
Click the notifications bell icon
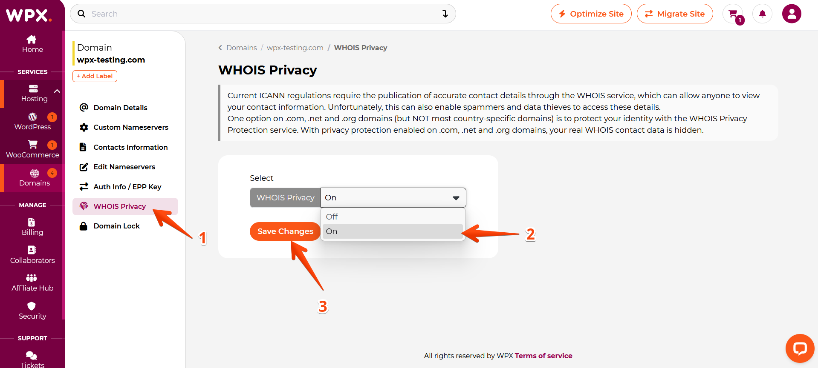pos(762,14)
